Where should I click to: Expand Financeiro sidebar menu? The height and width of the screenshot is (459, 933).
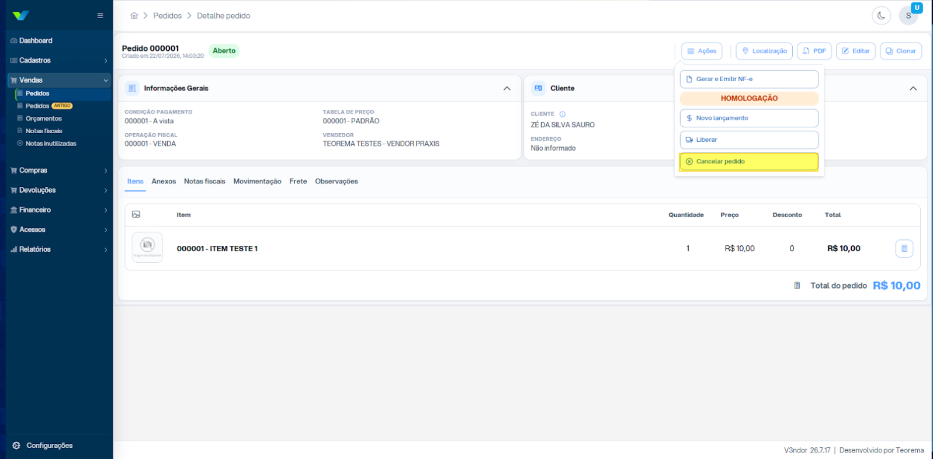(x=58, y=210)
